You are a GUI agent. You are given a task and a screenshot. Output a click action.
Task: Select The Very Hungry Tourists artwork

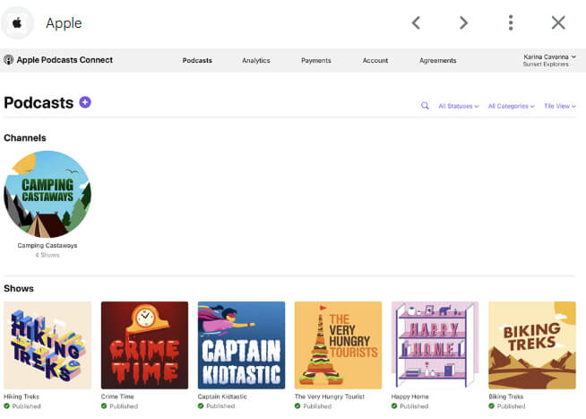[338, 345]
